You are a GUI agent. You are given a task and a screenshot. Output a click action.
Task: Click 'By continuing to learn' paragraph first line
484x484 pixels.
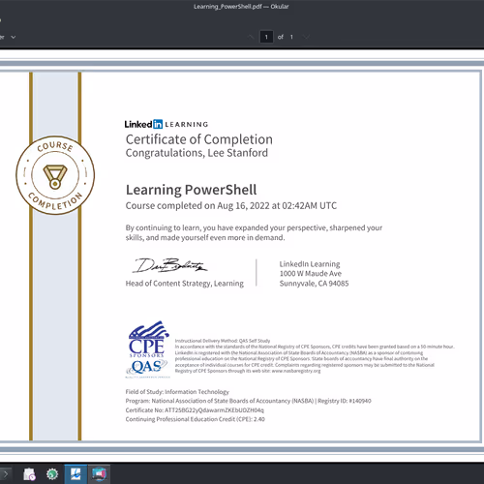tap(254, 227)
